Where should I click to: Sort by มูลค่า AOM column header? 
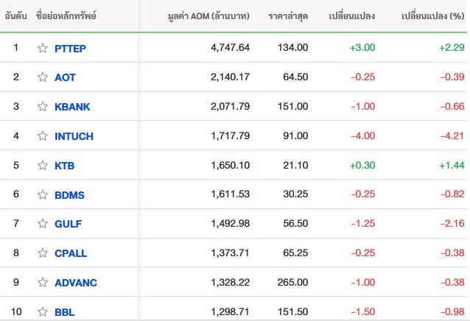point(208,15)
